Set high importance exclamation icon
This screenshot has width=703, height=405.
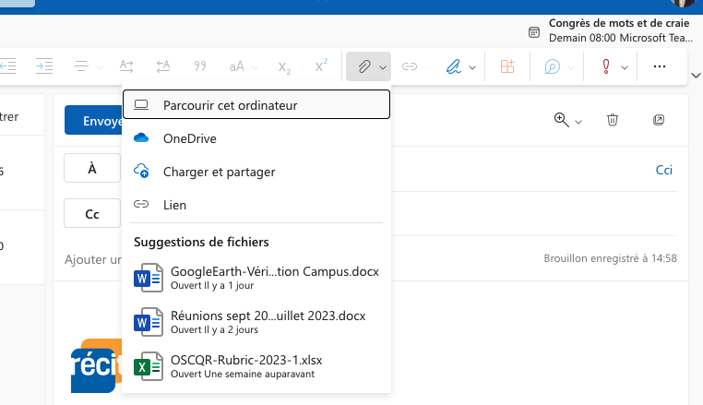(x=606, y=66)
